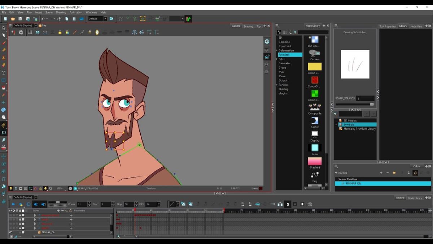
Task: Toggle the FENNAR_Dft palette checkbox
Action: (x=343, y=183)
